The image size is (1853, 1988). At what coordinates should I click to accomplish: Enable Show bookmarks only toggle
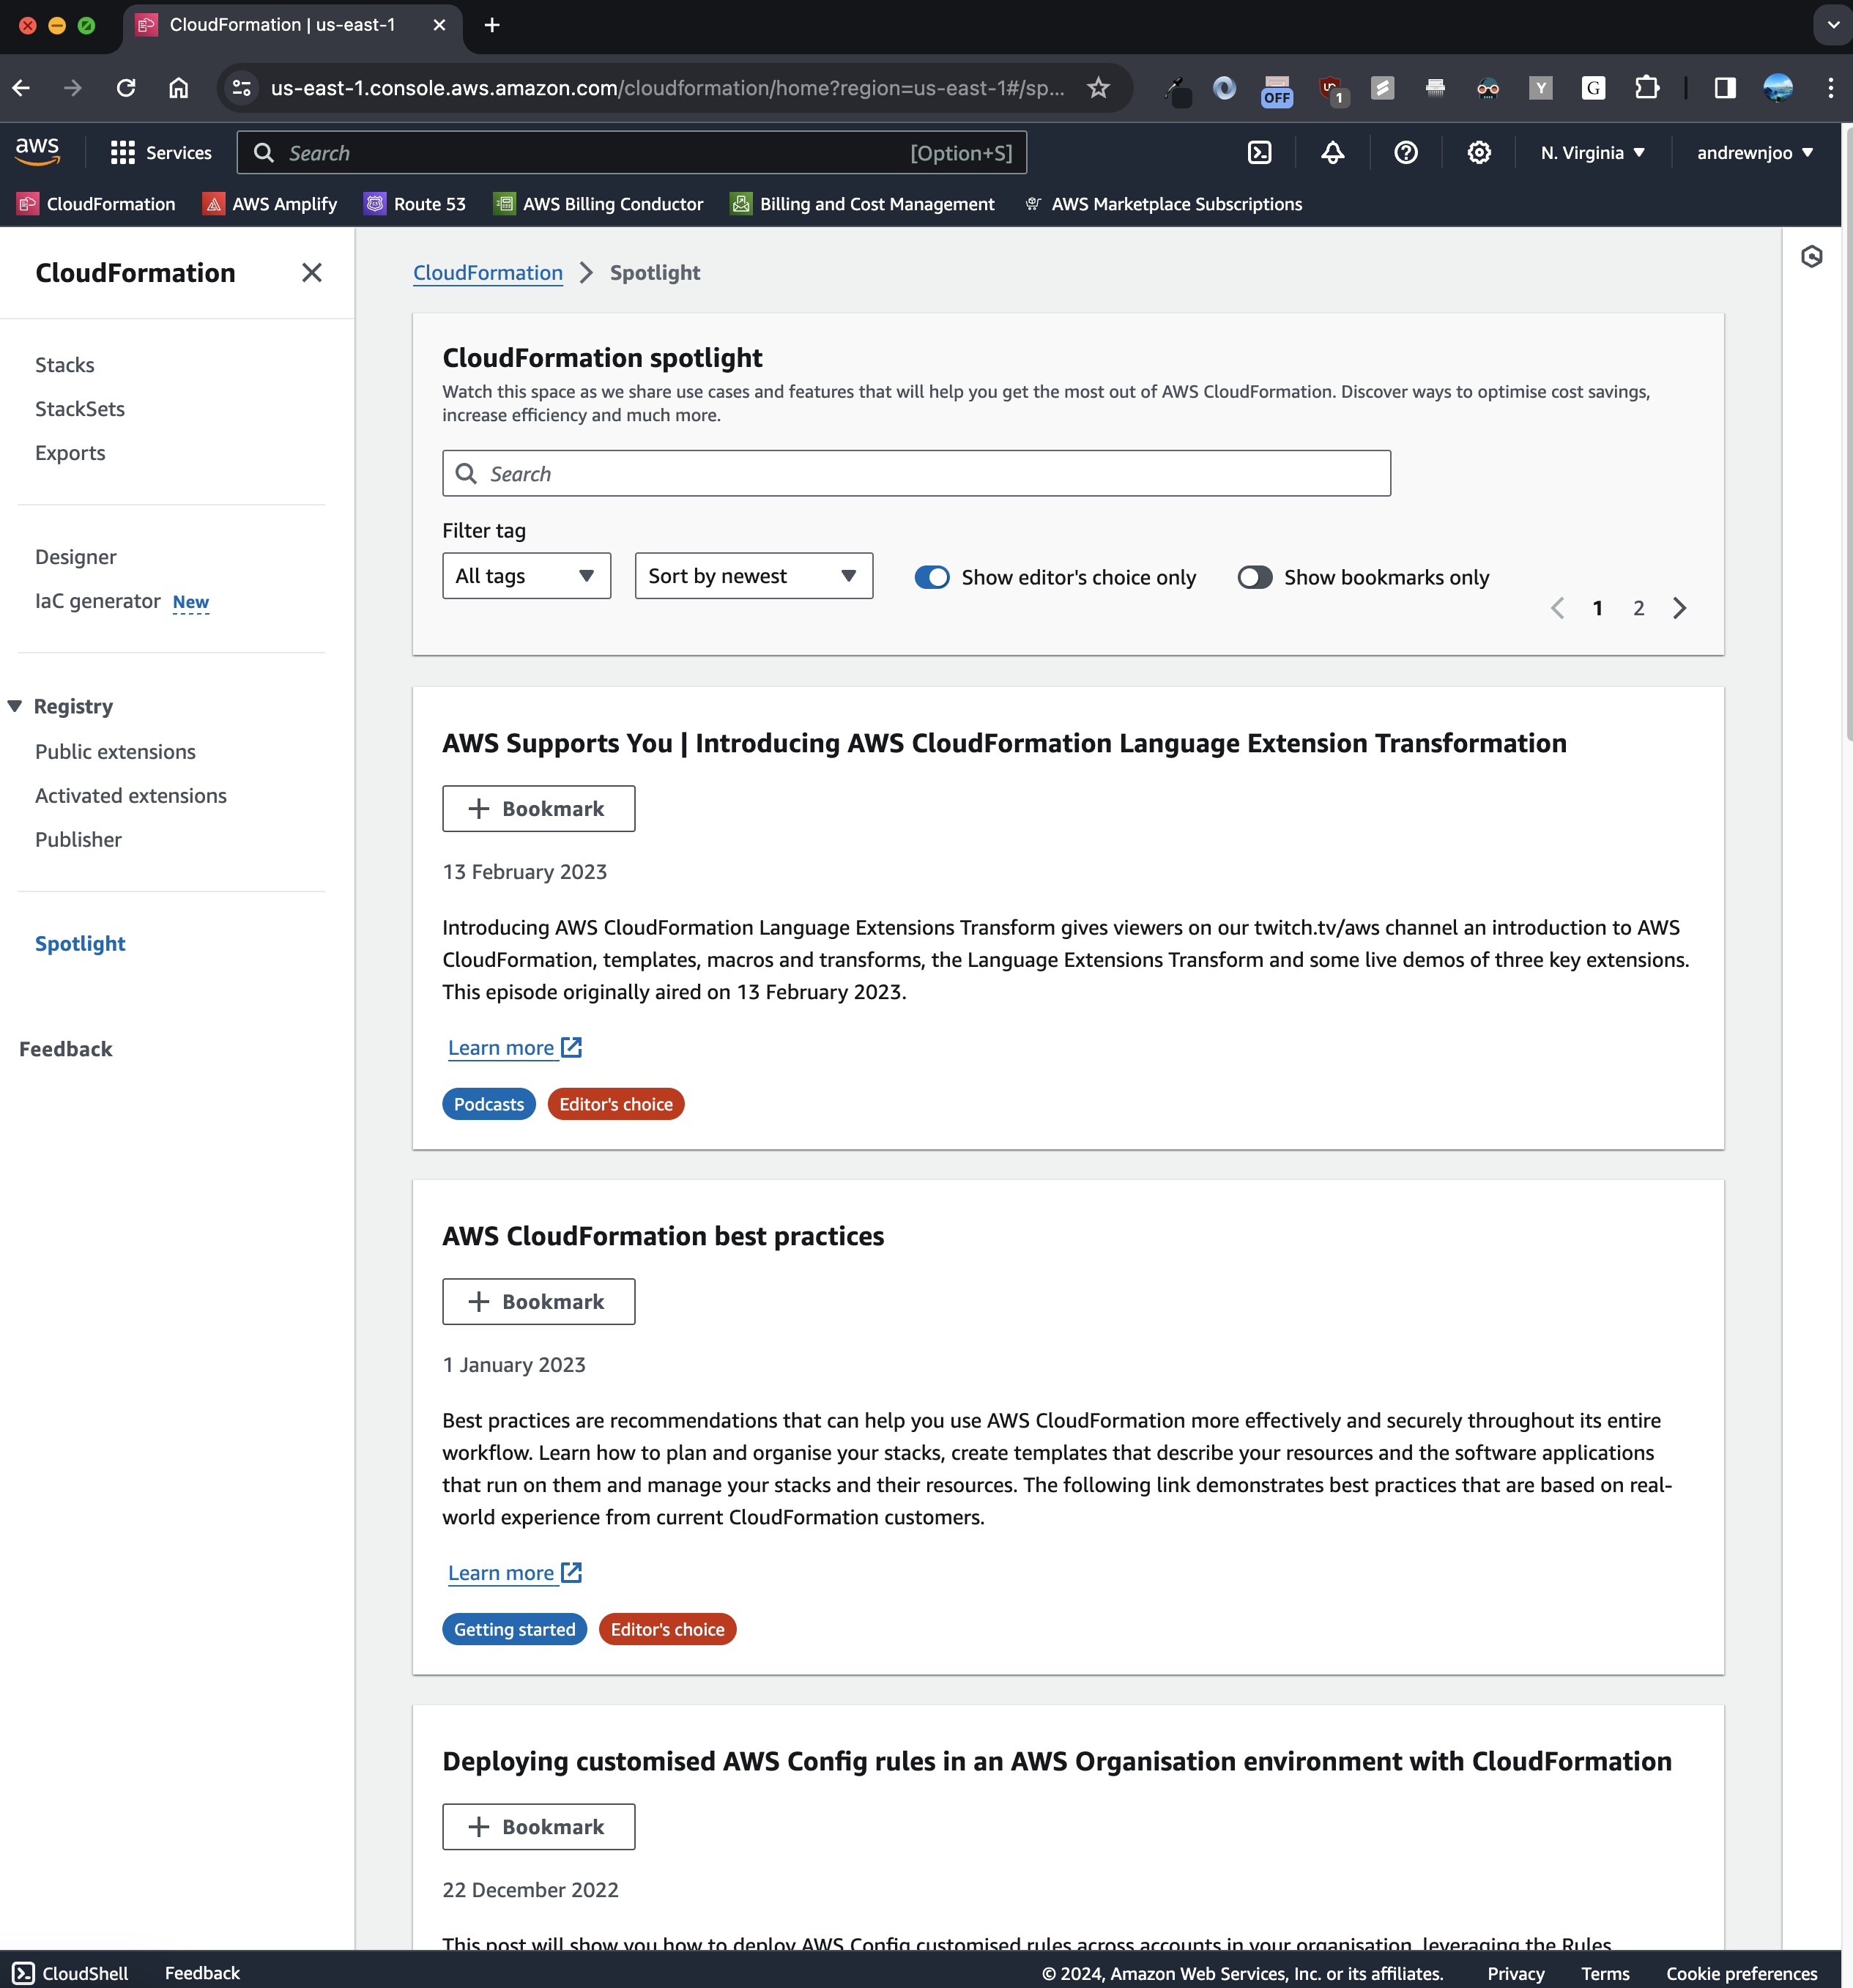click(x=1254, y=577)
